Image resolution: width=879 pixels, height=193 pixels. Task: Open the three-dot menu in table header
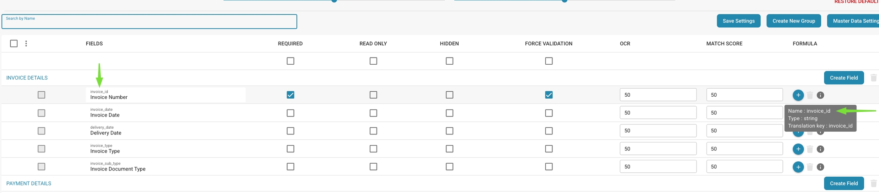26,44
